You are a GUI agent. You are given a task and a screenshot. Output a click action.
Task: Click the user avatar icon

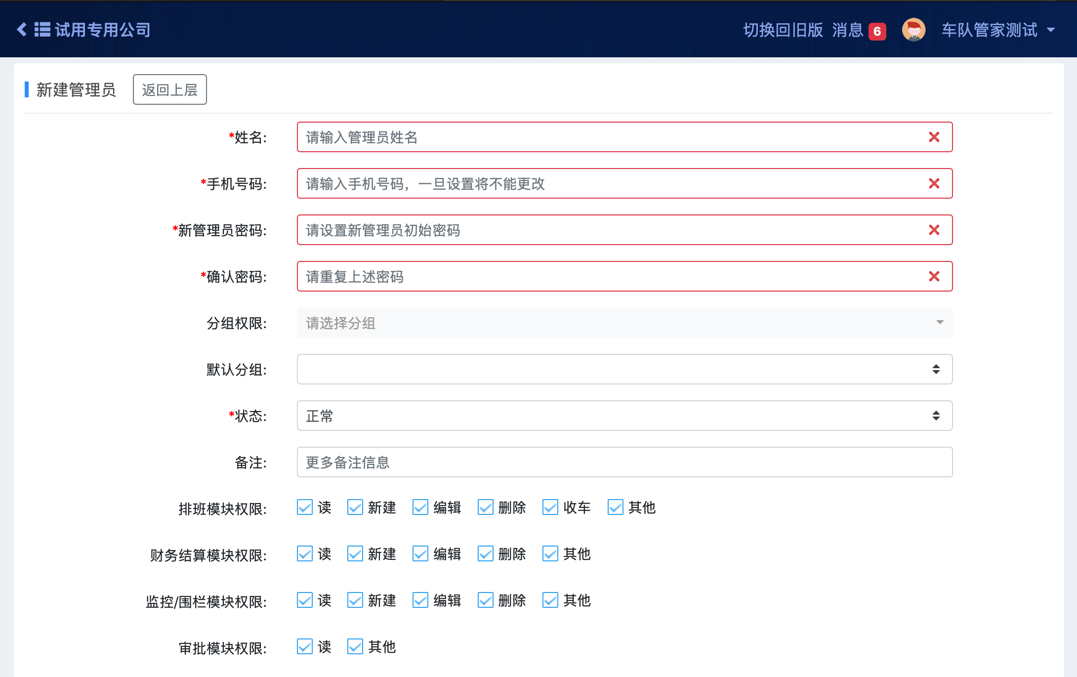click(x=913, y=30)
